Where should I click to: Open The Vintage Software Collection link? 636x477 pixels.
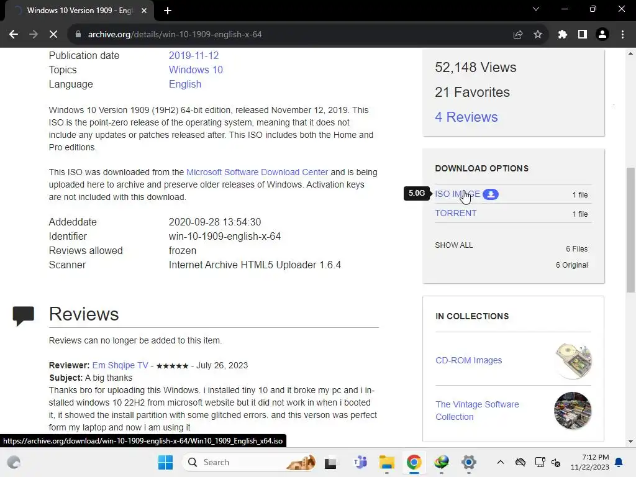pyautogui.click(x=477, y=411)
